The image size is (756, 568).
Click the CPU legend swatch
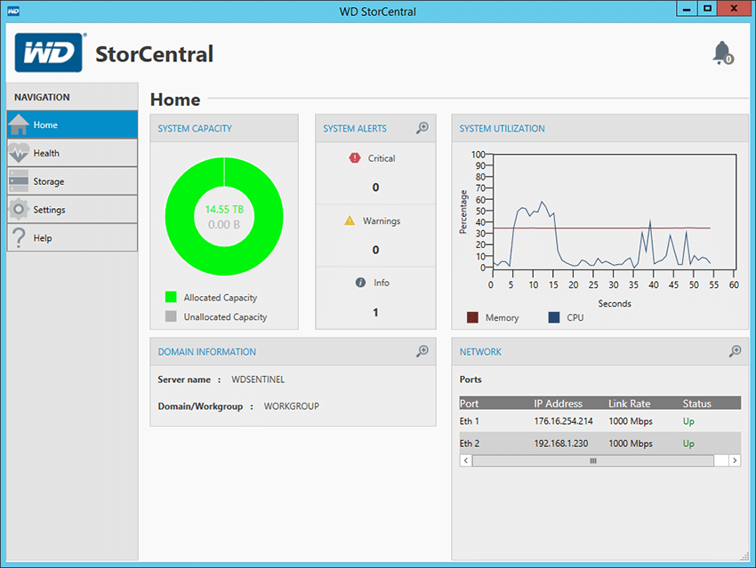point(554,317)
